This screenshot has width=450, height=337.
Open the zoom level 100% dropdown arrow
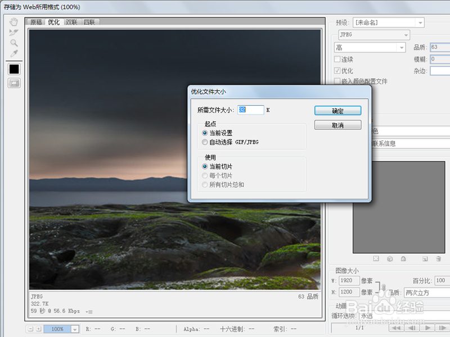75,329
